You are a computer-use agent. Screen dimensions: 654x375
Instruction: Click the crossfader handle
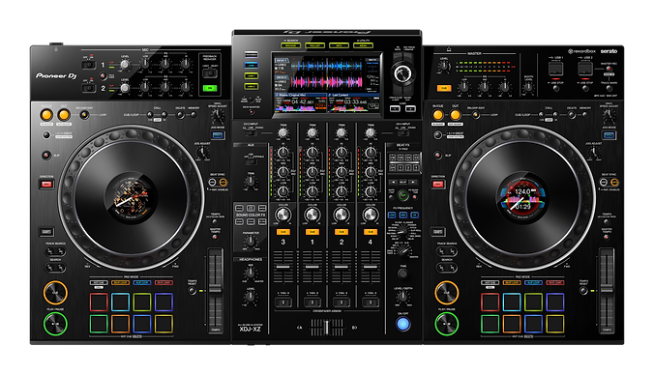click(x=327, y=328)
